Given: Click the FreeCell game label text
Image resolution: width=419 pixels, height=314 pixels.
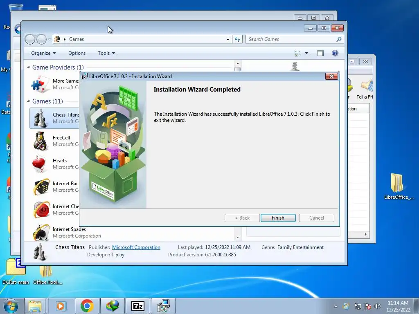Looking at the screenshot, I should (x=61, y=138).
